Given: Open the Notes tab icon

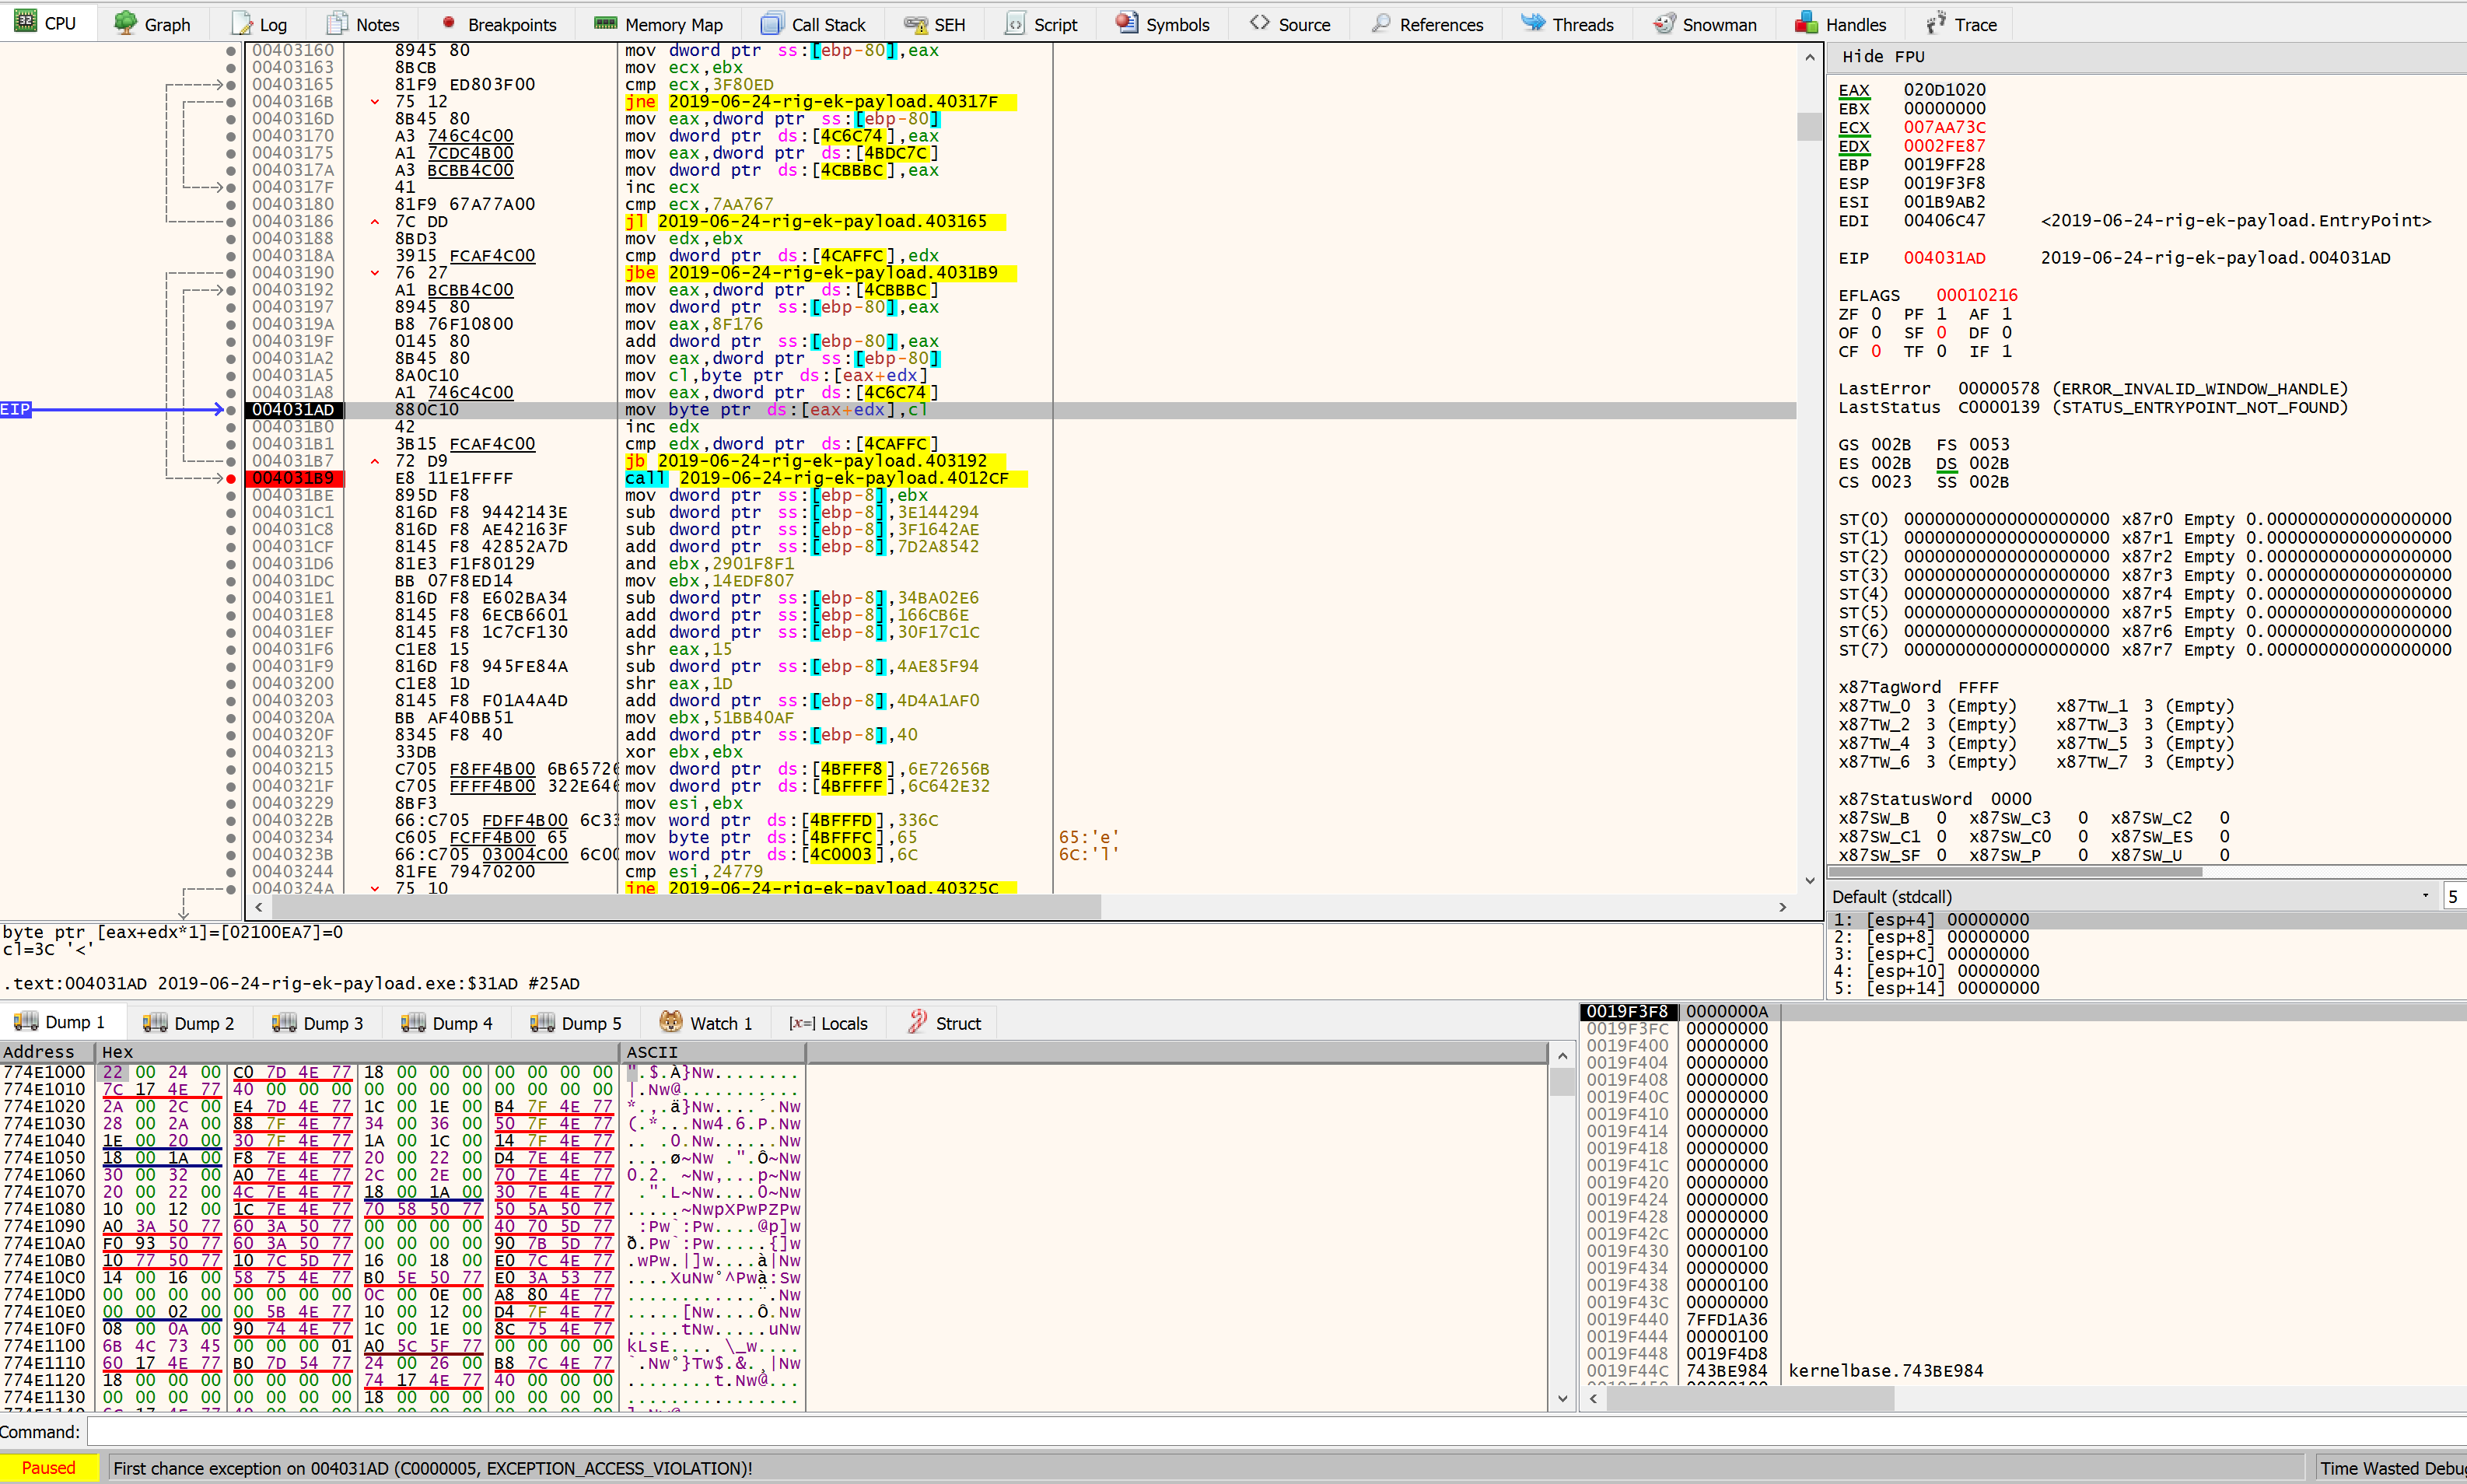Looking at the screenshot, I should [338, 23].
